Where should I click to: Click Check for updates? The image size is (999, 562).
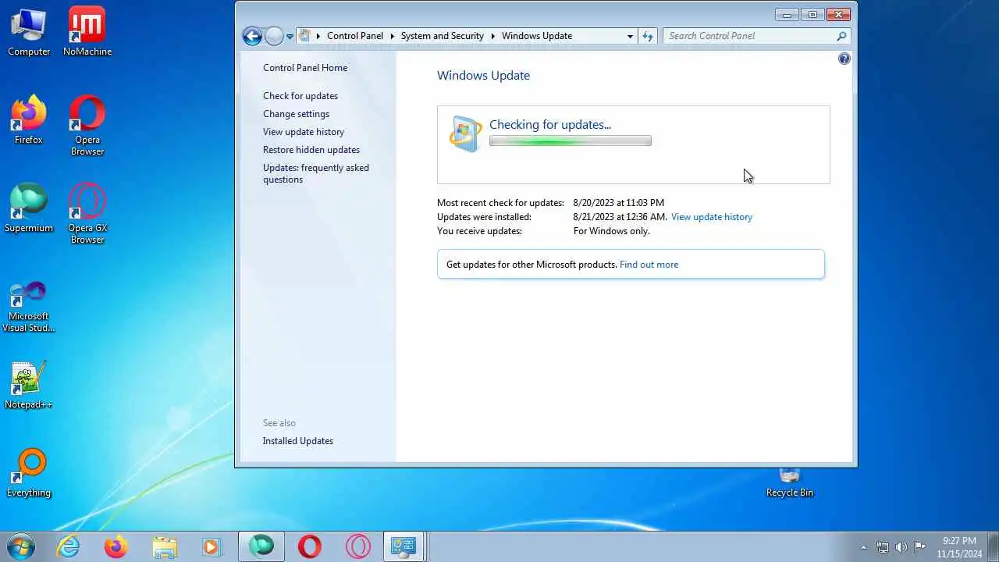click(x=300, y=96)
